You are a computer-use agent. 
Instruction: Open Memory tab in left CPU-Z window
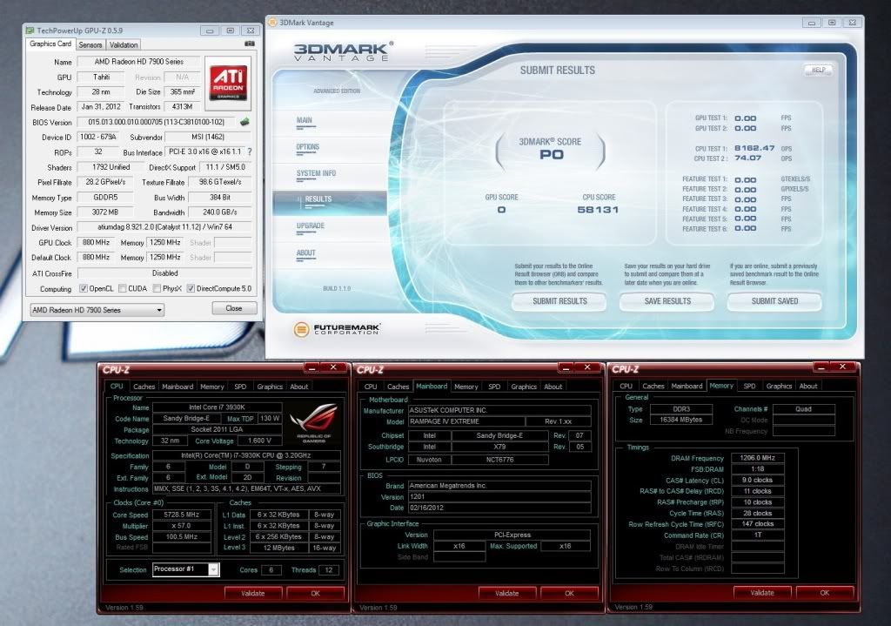tap(212, 387)
